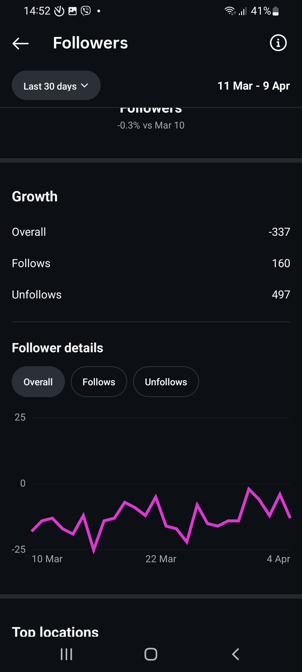
Task: Tap the chevron on Last 30 days
Action: (x=84, y=86)
